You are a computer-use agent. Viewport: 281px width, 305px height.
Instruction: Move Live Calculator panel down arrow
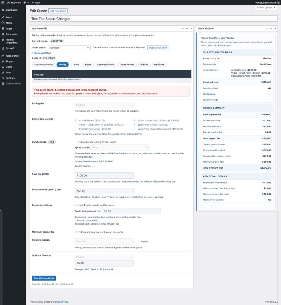(271, 29)
